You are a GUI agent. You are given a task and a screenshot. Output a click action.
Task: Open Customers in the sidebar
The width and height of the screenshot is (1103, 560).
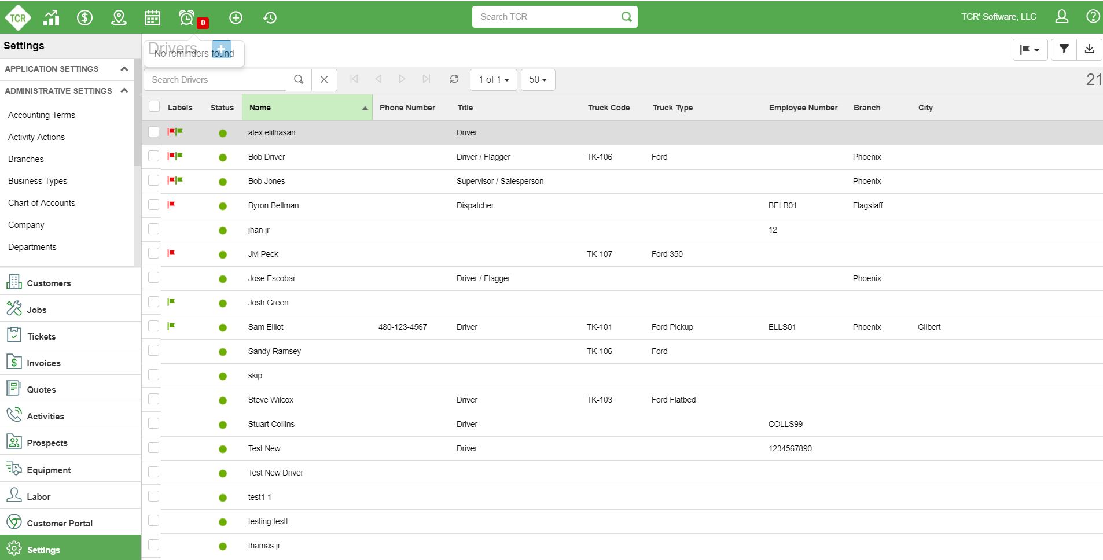pos(49,283)
